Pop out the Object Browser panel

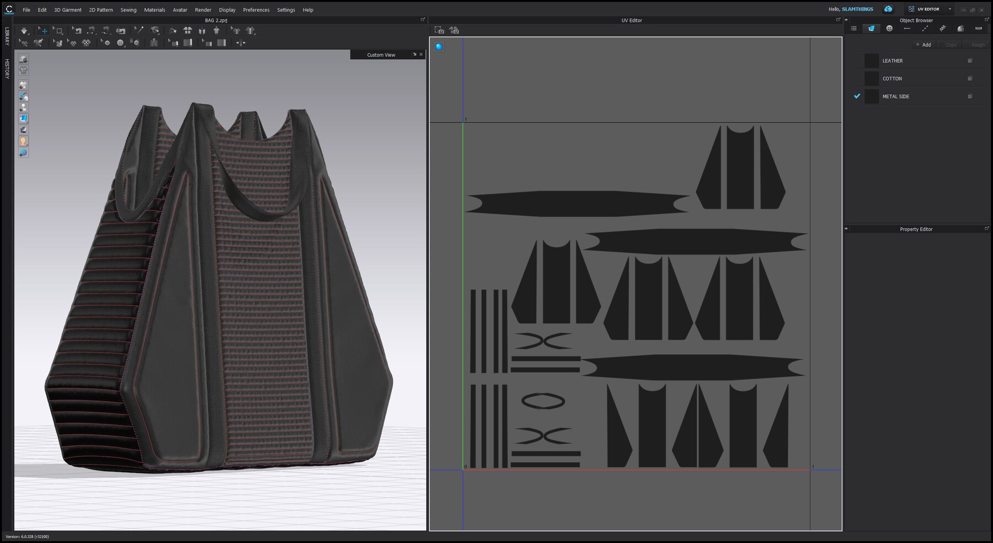pos(987,20)
